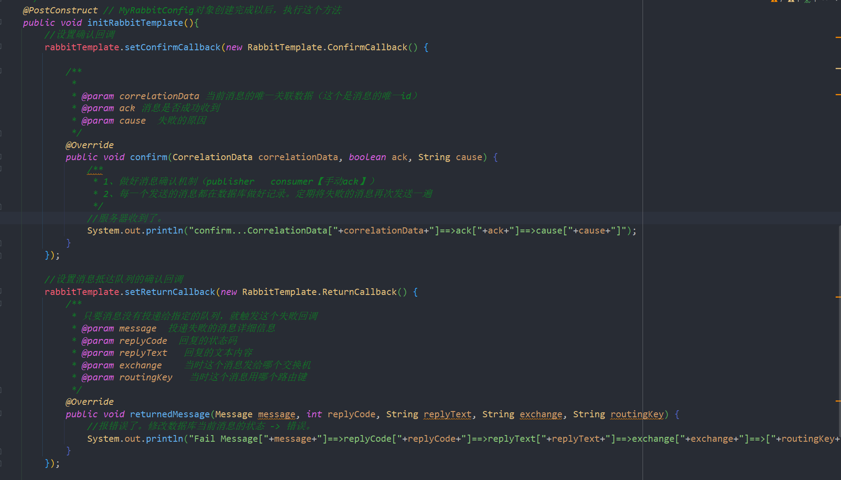
Task: Click setReturnCallback method call
Action: (170, 292)
